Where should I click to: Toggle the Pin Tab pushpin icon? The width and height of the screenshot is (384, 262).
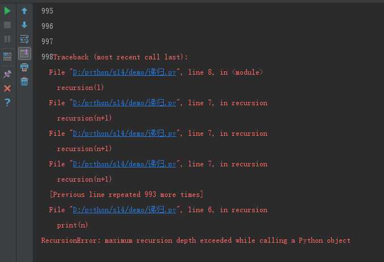[7, 74]
